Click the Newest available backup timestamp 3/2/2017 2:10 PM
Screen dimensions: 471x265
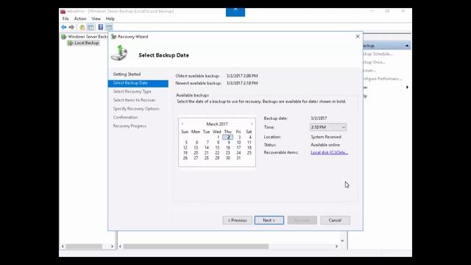point(242,83)
